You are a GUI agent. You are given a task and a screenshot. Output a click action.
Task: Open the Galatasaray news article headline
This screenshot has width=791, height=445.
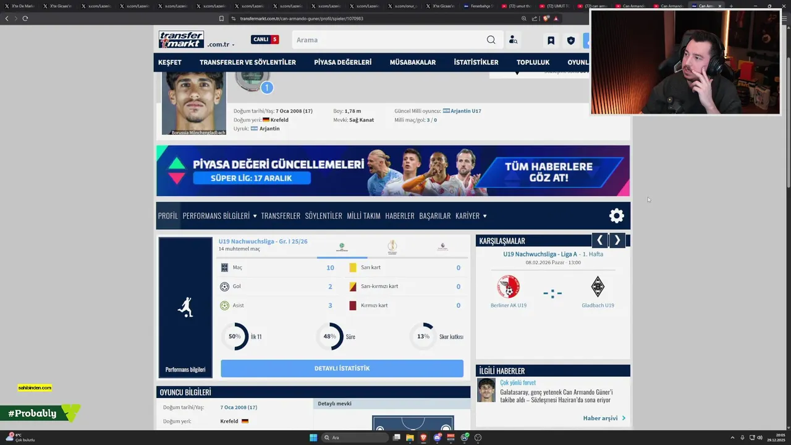tap(556, 396)
